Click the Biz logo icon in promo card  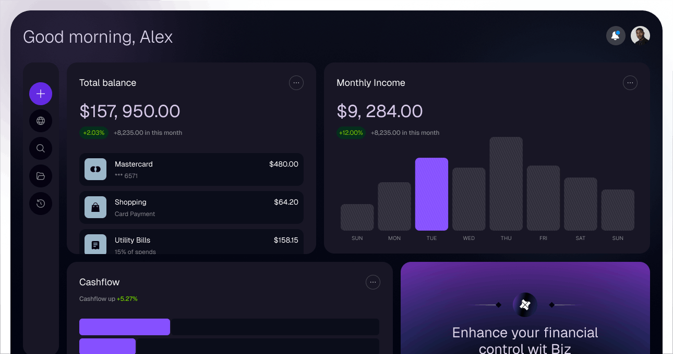pos(525,305)
